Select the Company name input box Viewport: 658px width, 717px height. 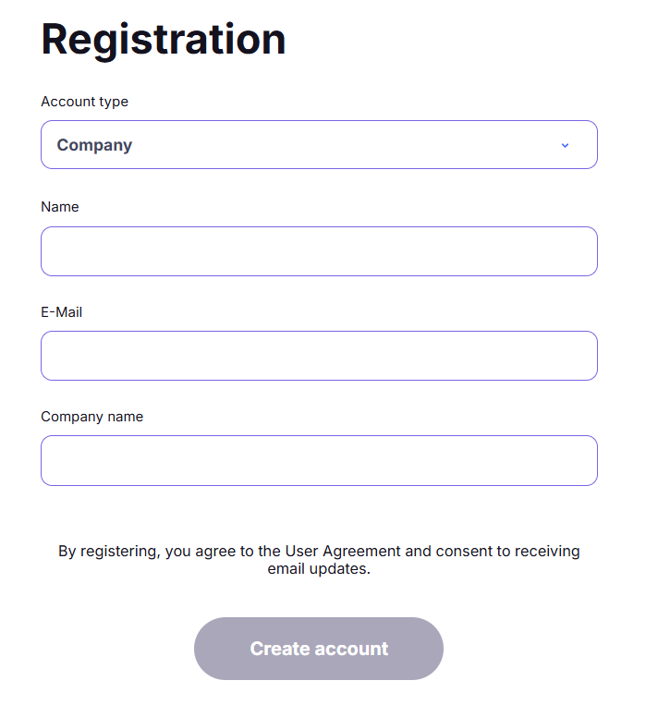[x=319, y=460]
